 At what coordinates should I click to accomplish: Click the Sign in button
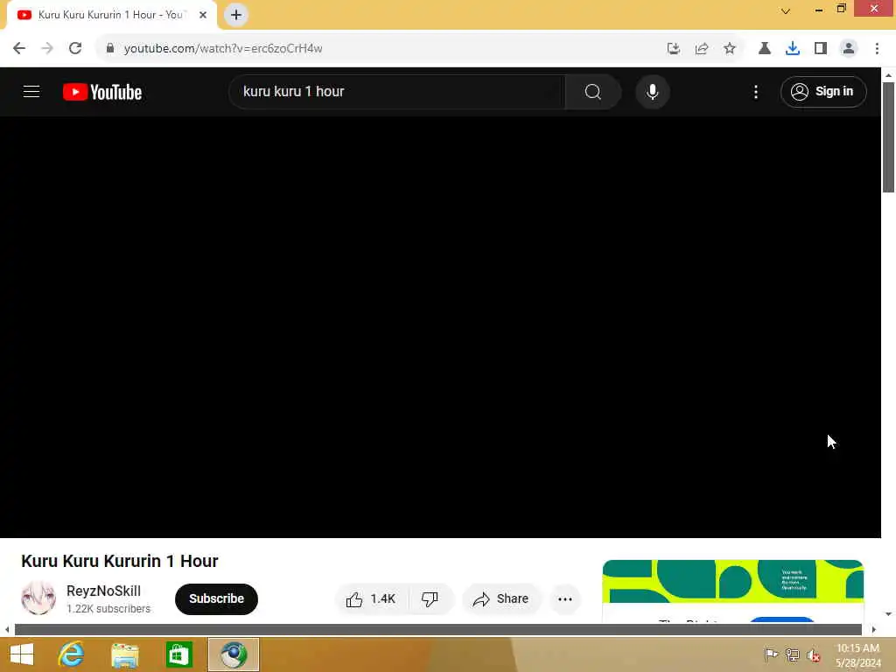823,91
